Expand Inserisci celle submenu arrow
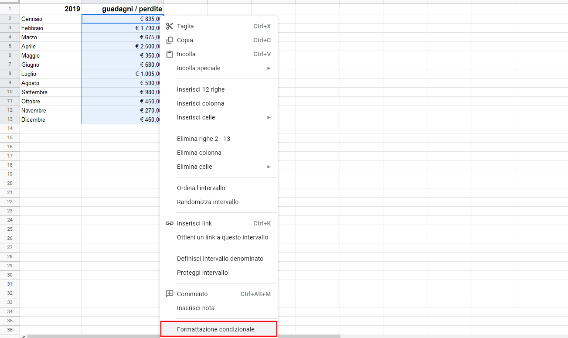The width and height of the screenshot is (568, 338). click(x=269, y=117)
